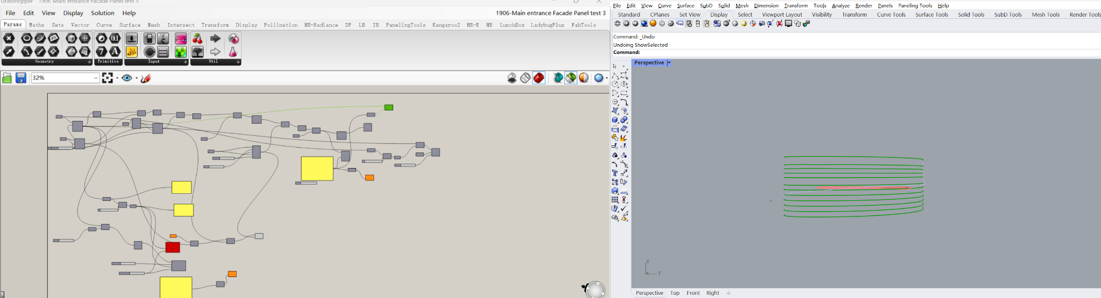Expand the Util panel plus button

238,62
